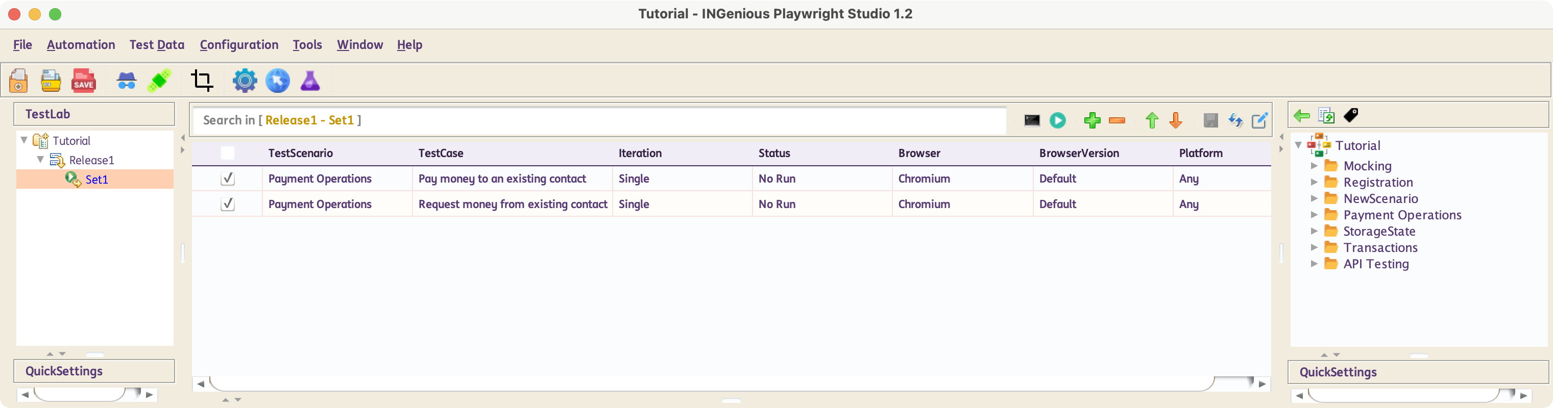The width and height of the screenshot is (1553, 408).
Task: Open the Tools menu
Action: (307, 44)
